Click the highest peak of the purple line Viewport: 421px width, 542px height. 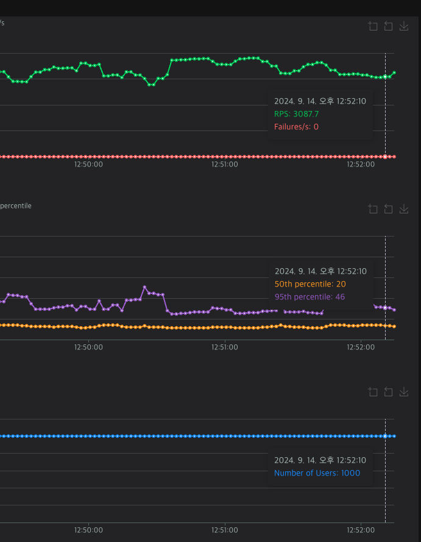point(145,287)
